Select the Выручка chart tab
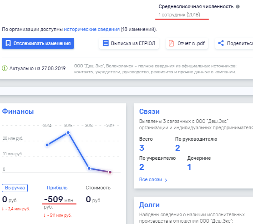Image resolution: width=253 pixels, height=224 pixels. pyautogui.click(x=15, y=188)
